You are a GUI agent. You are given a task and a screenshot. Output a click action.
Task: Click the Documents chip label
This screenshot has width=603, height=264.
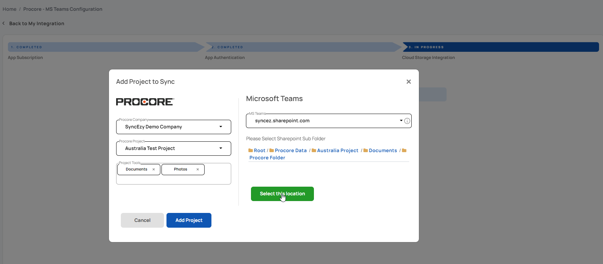pyautogui.click(x=137, y=169)
